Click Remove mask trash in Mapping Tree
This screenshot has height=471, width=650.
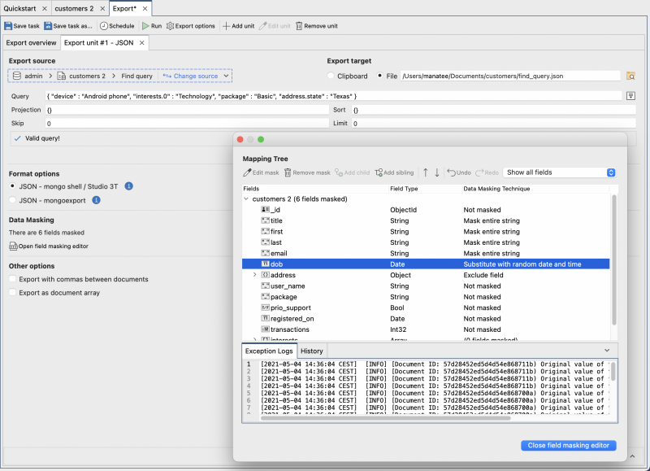[x=288, y=172]
